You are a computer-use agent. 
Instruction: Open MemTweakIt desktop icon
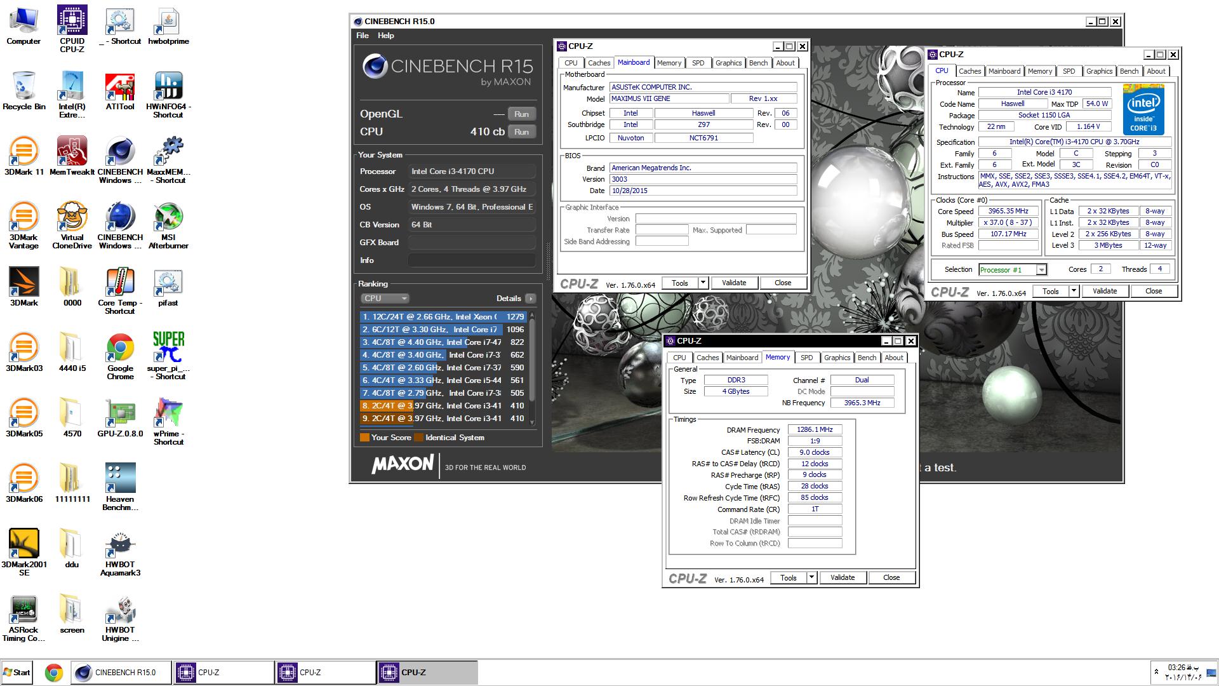click(72, 157)
